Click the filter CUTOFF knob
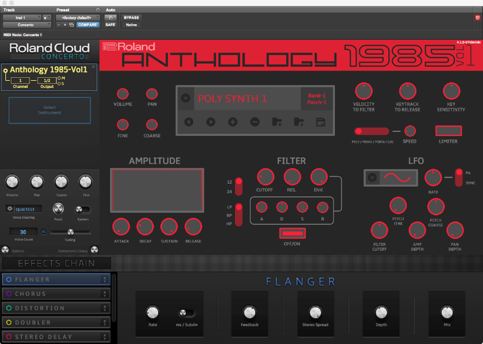 pyautogui.click(x=265, y=177)
